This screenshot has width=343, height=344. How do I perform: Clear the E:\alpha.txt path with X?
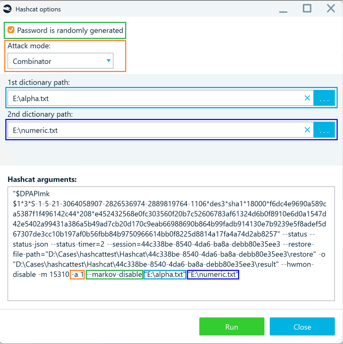pos(307,98)
